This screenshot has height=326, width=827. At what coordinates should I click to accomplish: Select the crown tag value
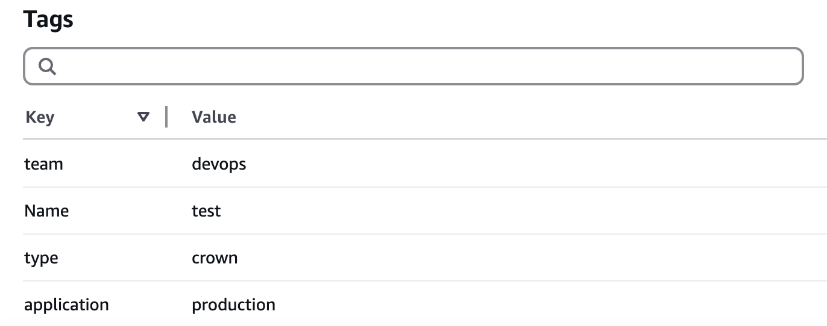coord(215,257)
